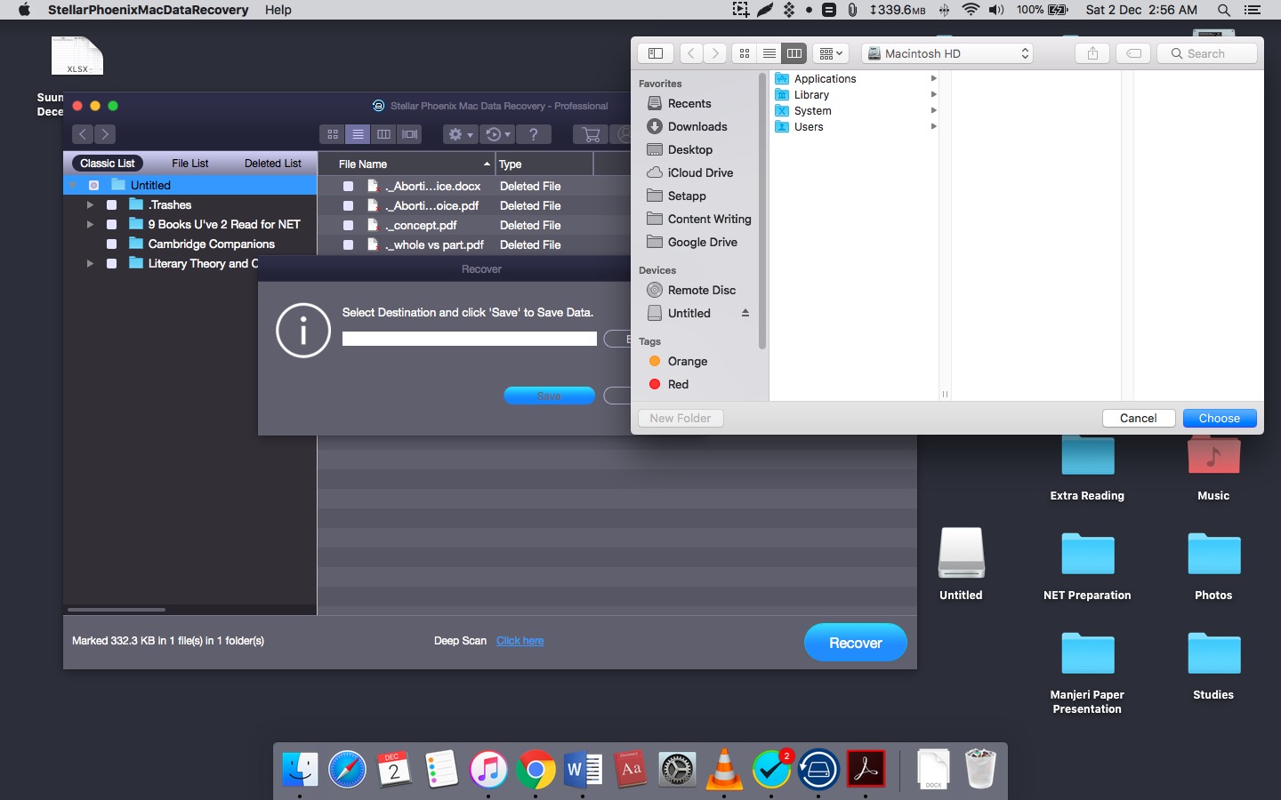Open Adobe Acrobat from the dock
This screenshot has width=1281, height=800.
(x=866, y=769)
